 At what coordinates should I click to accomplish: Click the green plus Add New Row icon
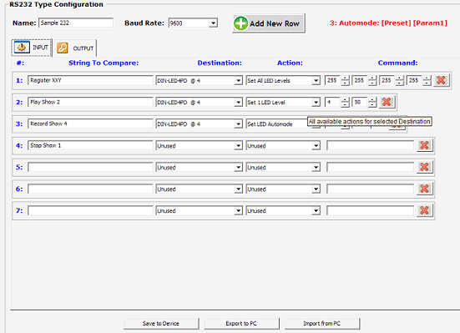point(240,23)
